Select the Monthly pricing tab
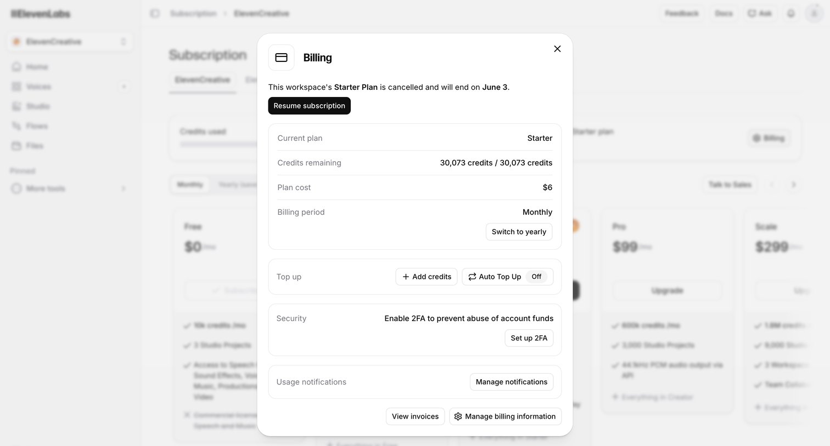 click(190, 185)
